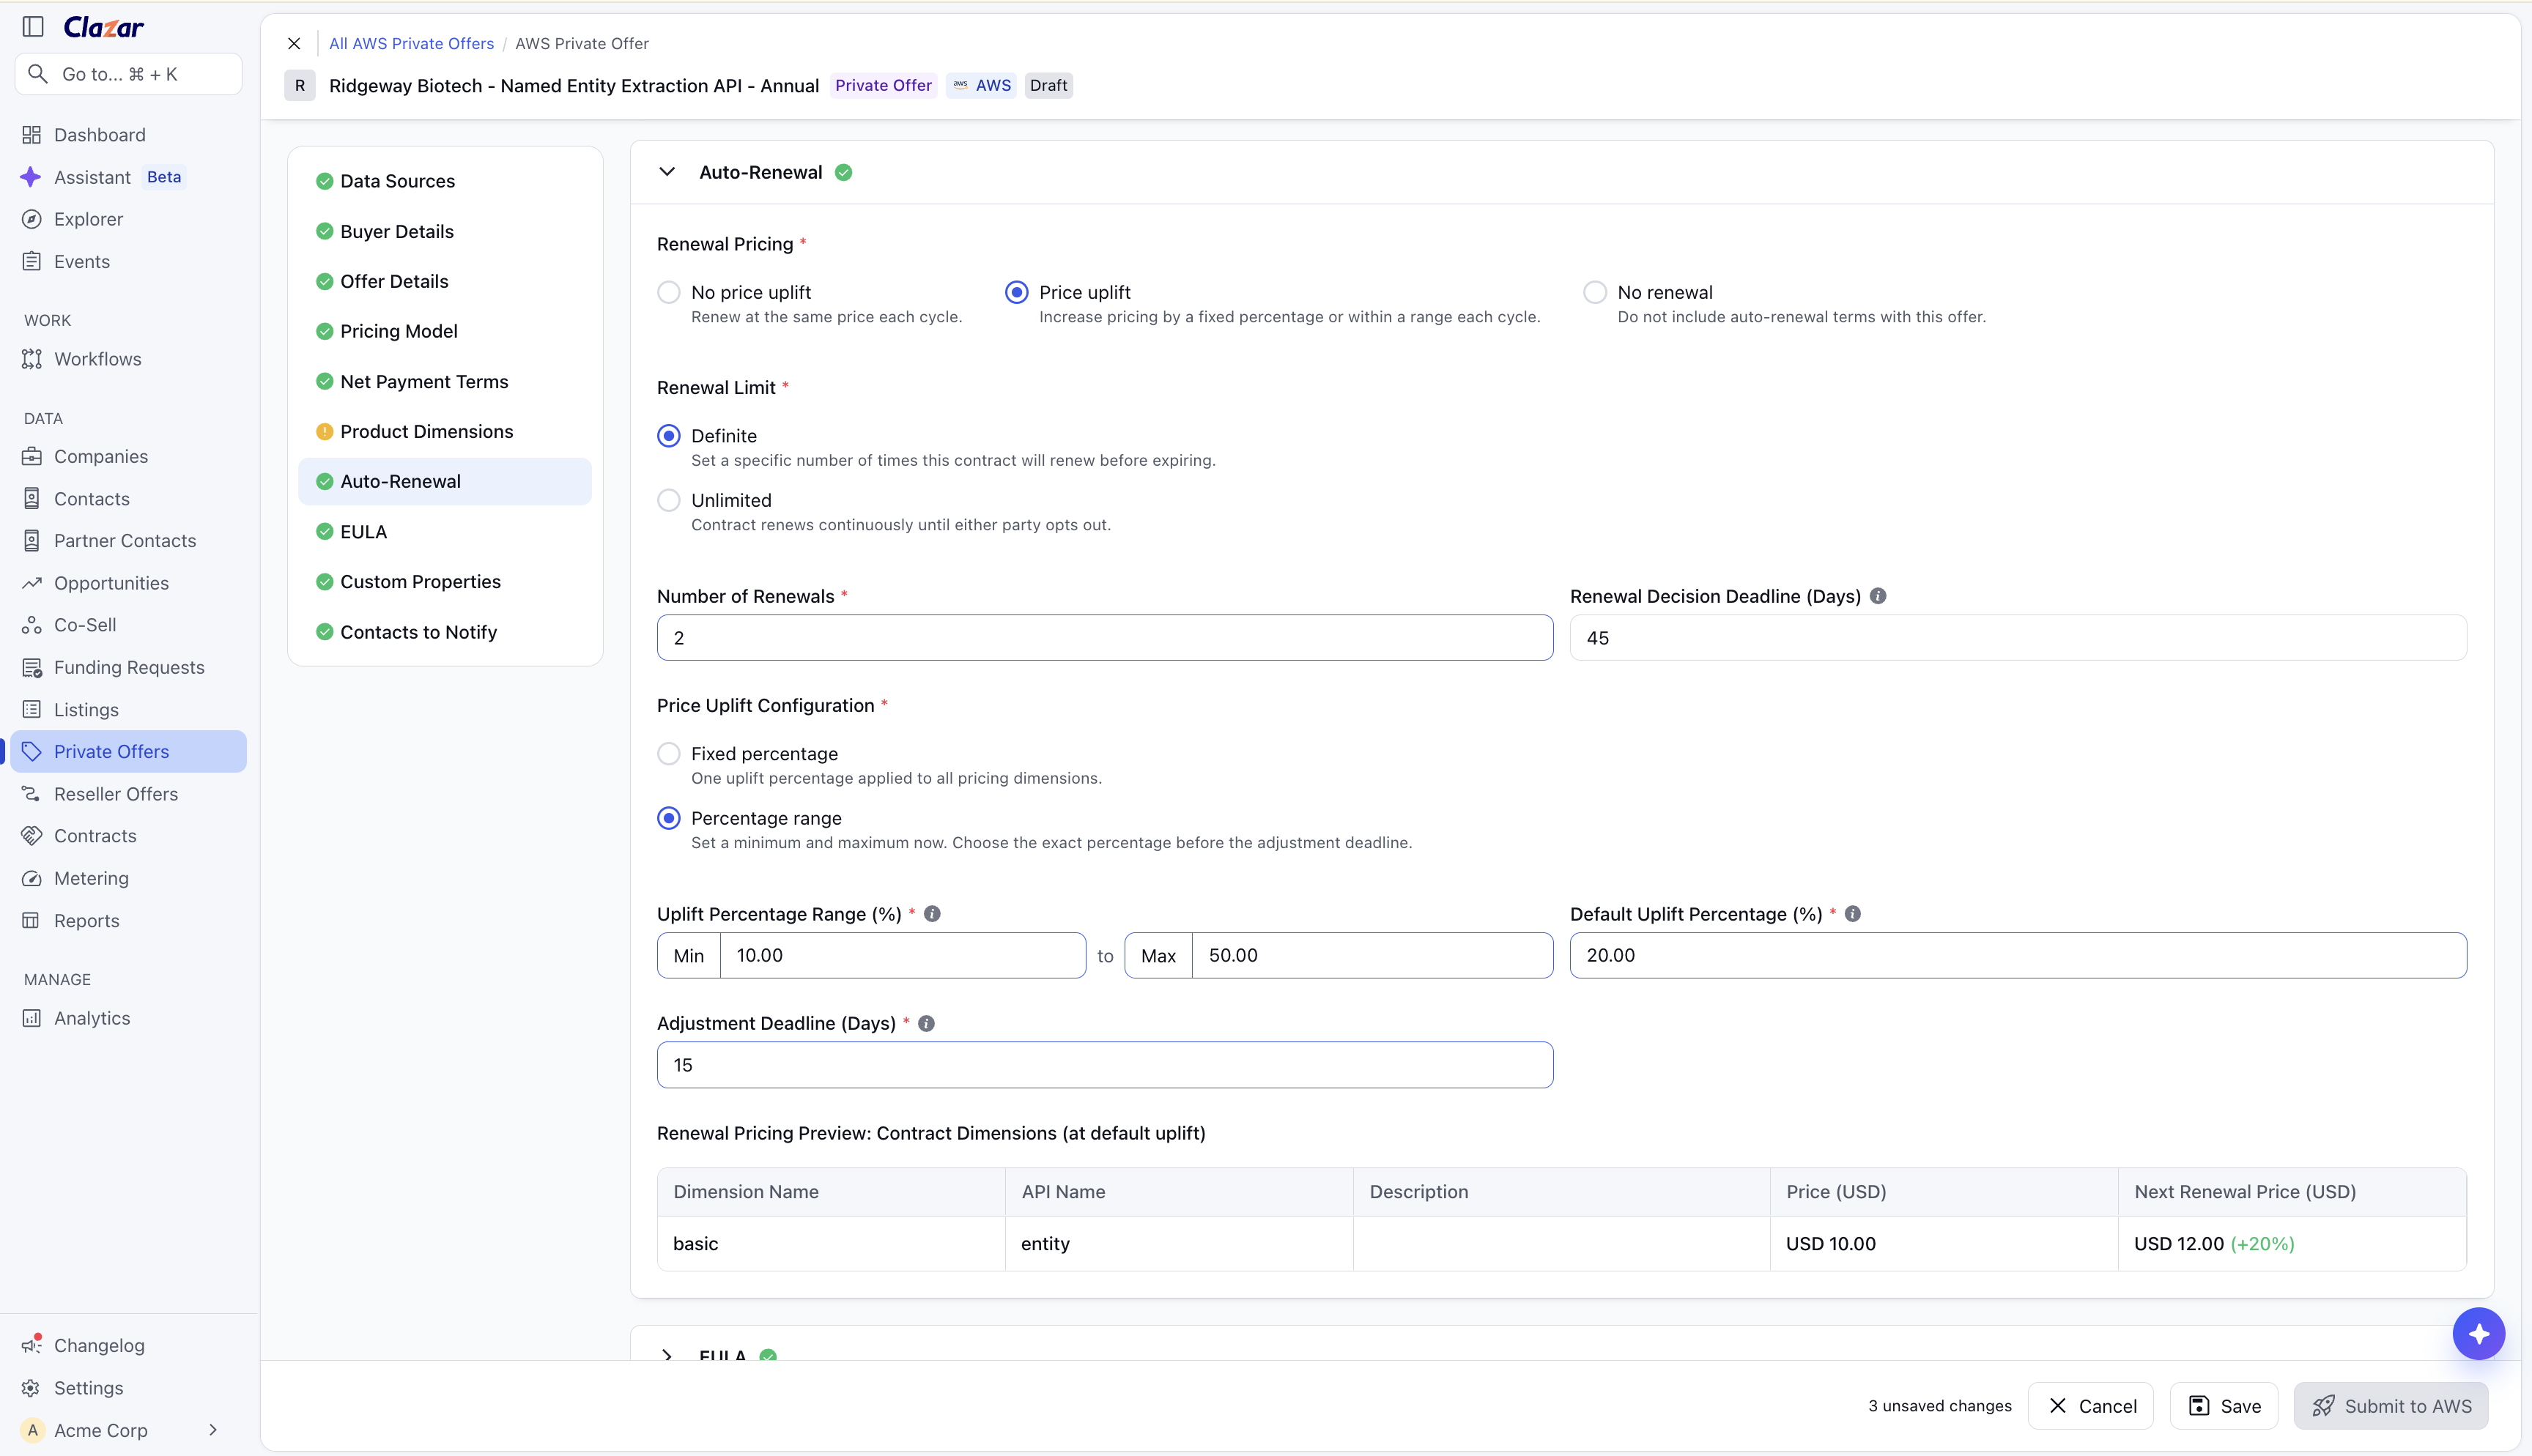Click the Adjustment Deadline days field
The image size is (2532, 1456).
click(x=1105, y=1065)
